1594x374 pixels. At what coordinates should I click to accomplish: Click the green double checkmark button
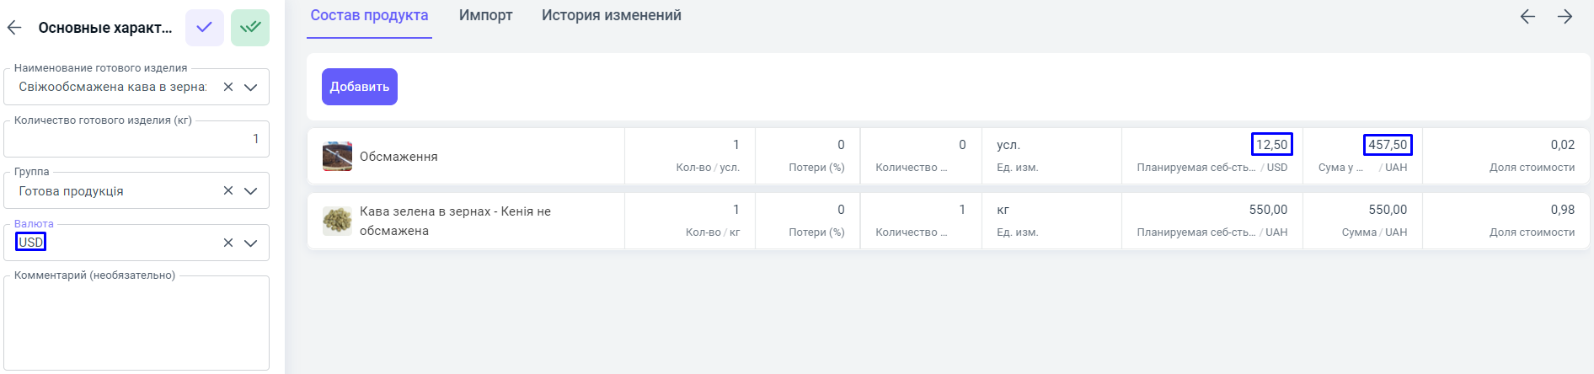250,28
